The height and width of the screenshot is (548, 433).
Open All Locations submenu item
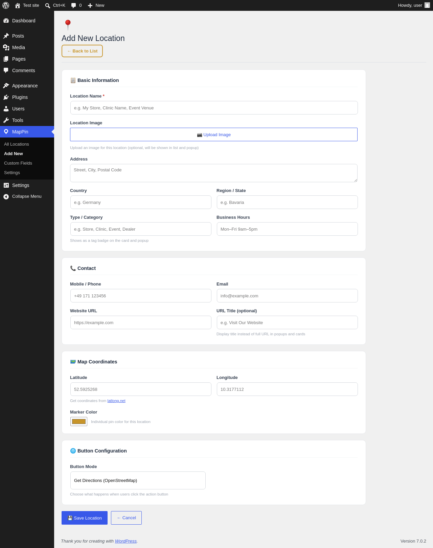17,144
